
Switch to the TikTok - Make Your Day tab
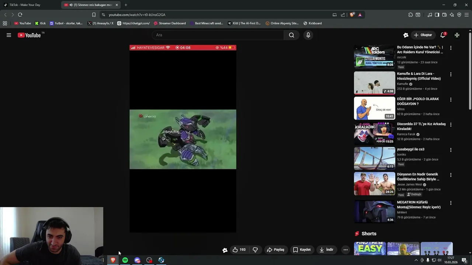(30, 5)
